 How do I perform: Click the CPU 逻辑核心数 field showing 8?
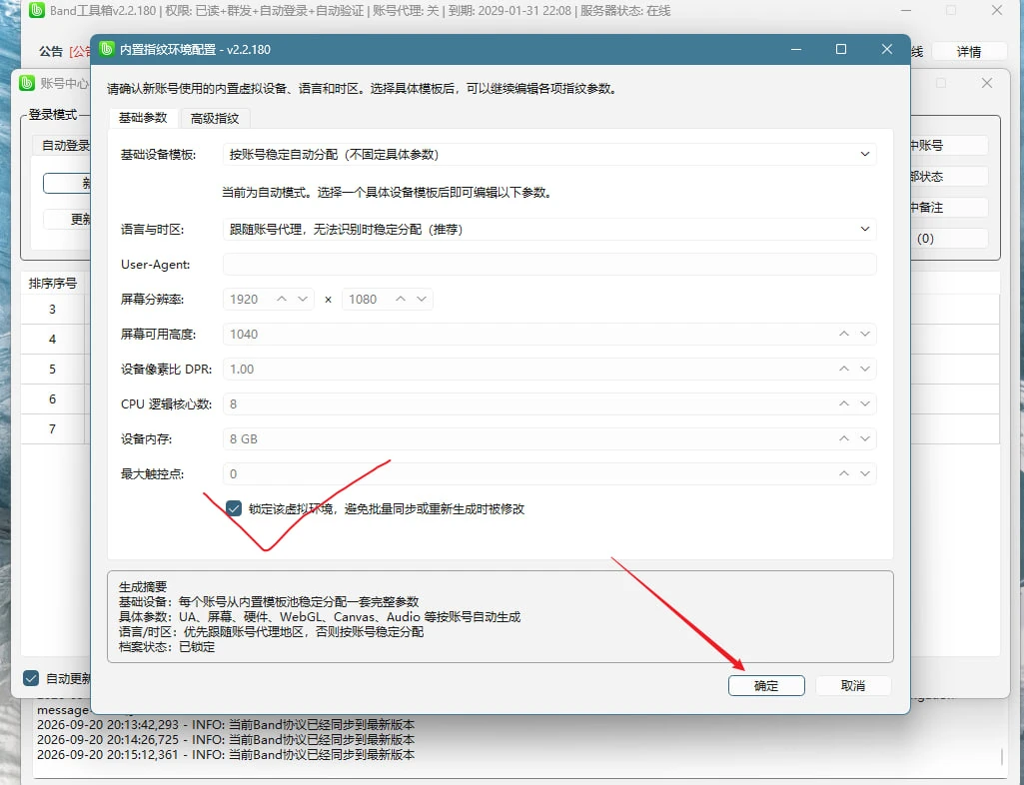549,403
